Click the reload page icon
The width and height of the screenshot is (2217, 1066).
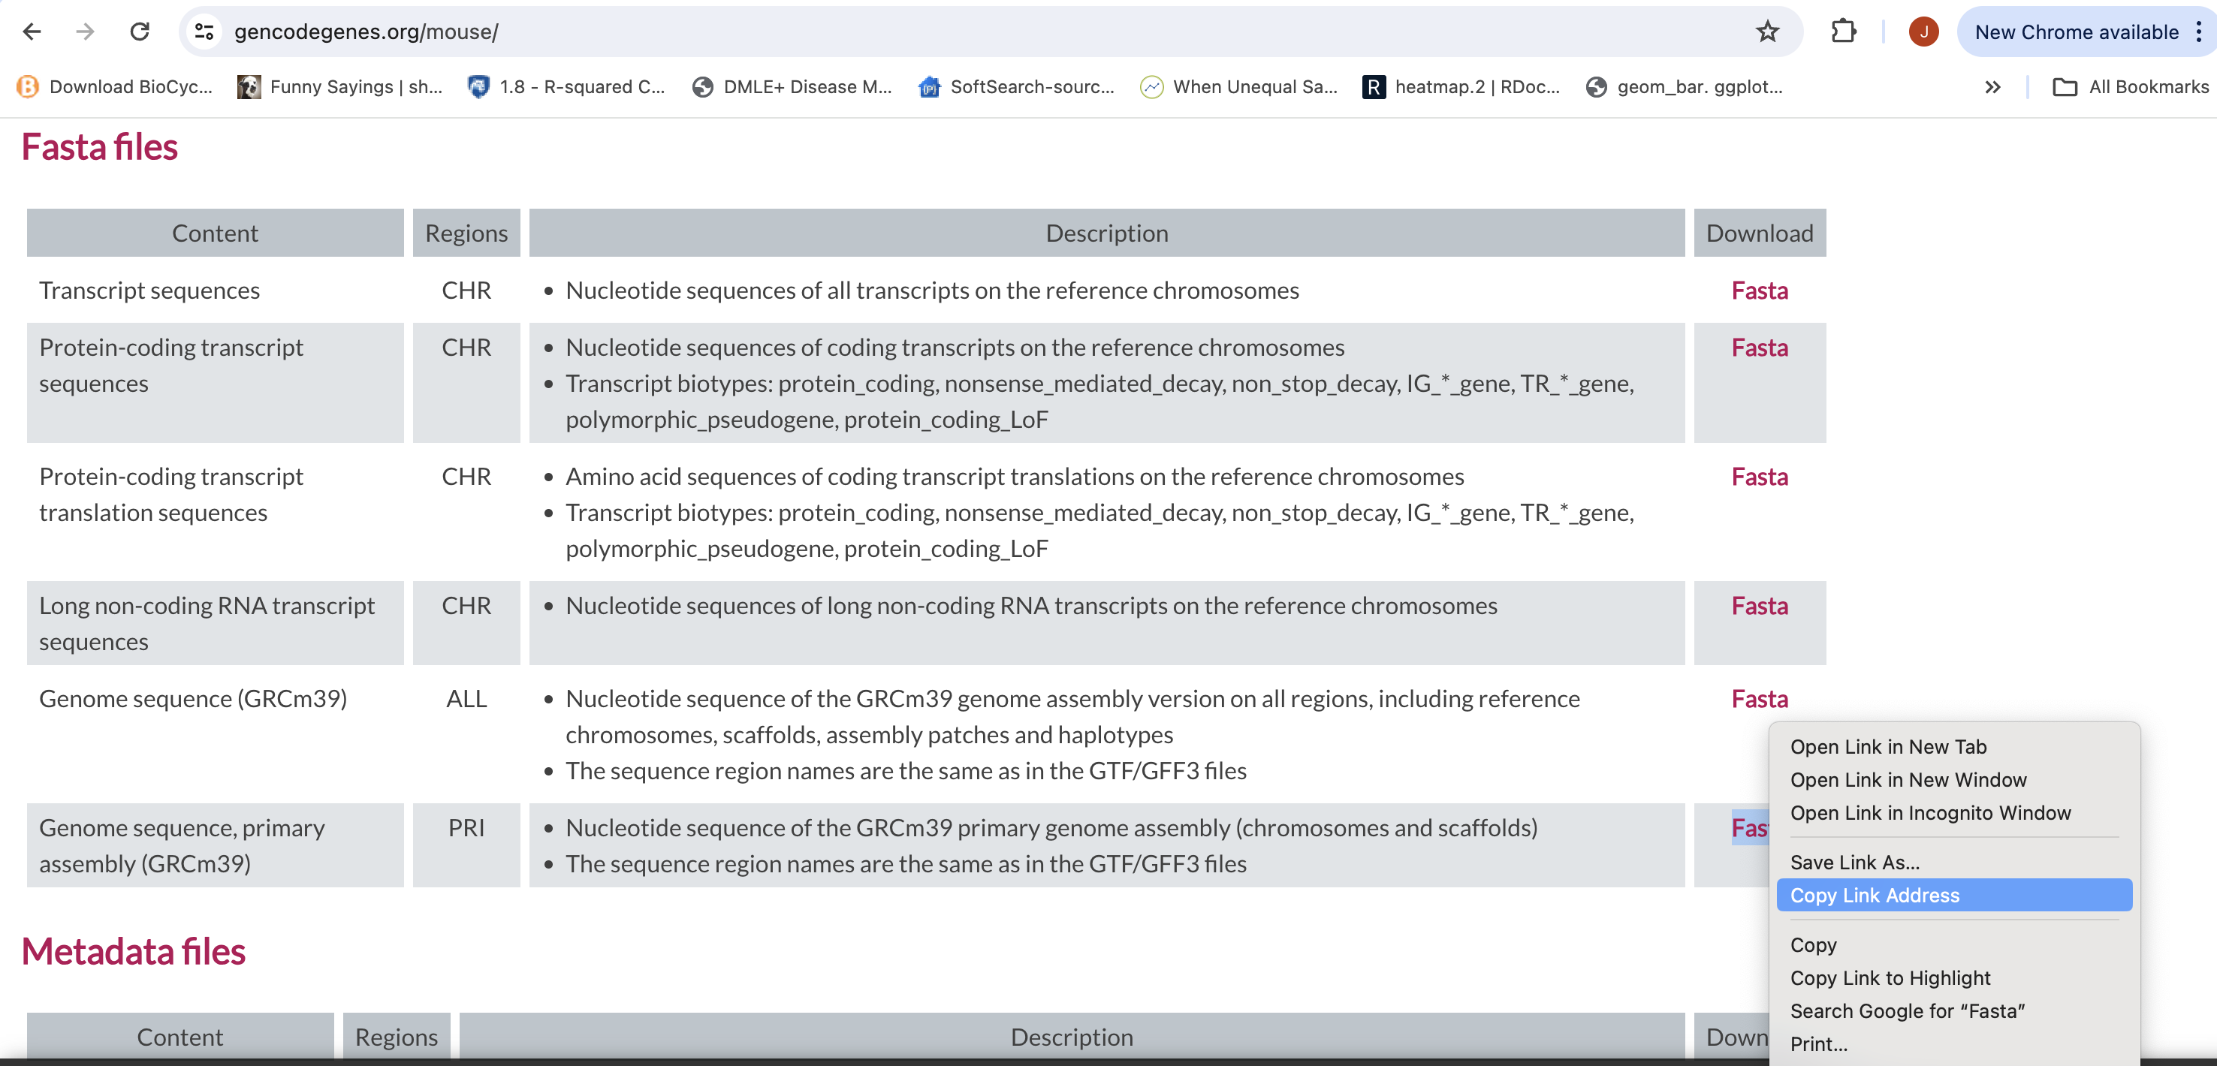(x=137, y=31)
